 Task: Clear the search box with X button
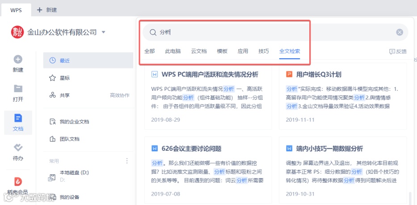pyautogui.click(x=400, y=33)
